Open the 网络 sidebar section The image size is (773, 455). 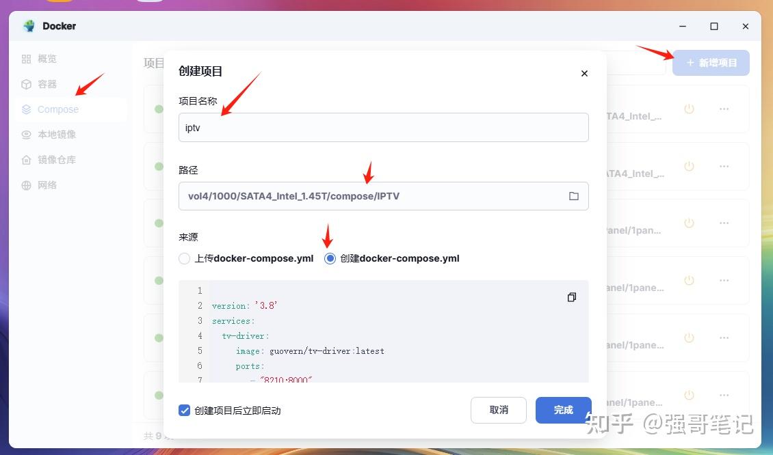(x=70, y=185)
